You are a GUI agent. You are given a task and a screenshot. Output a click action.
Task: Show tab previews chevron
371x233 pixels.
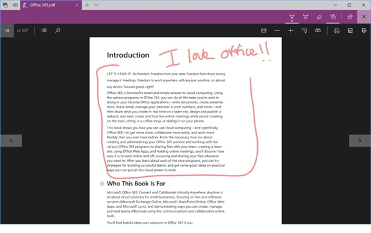click(96, 5)
